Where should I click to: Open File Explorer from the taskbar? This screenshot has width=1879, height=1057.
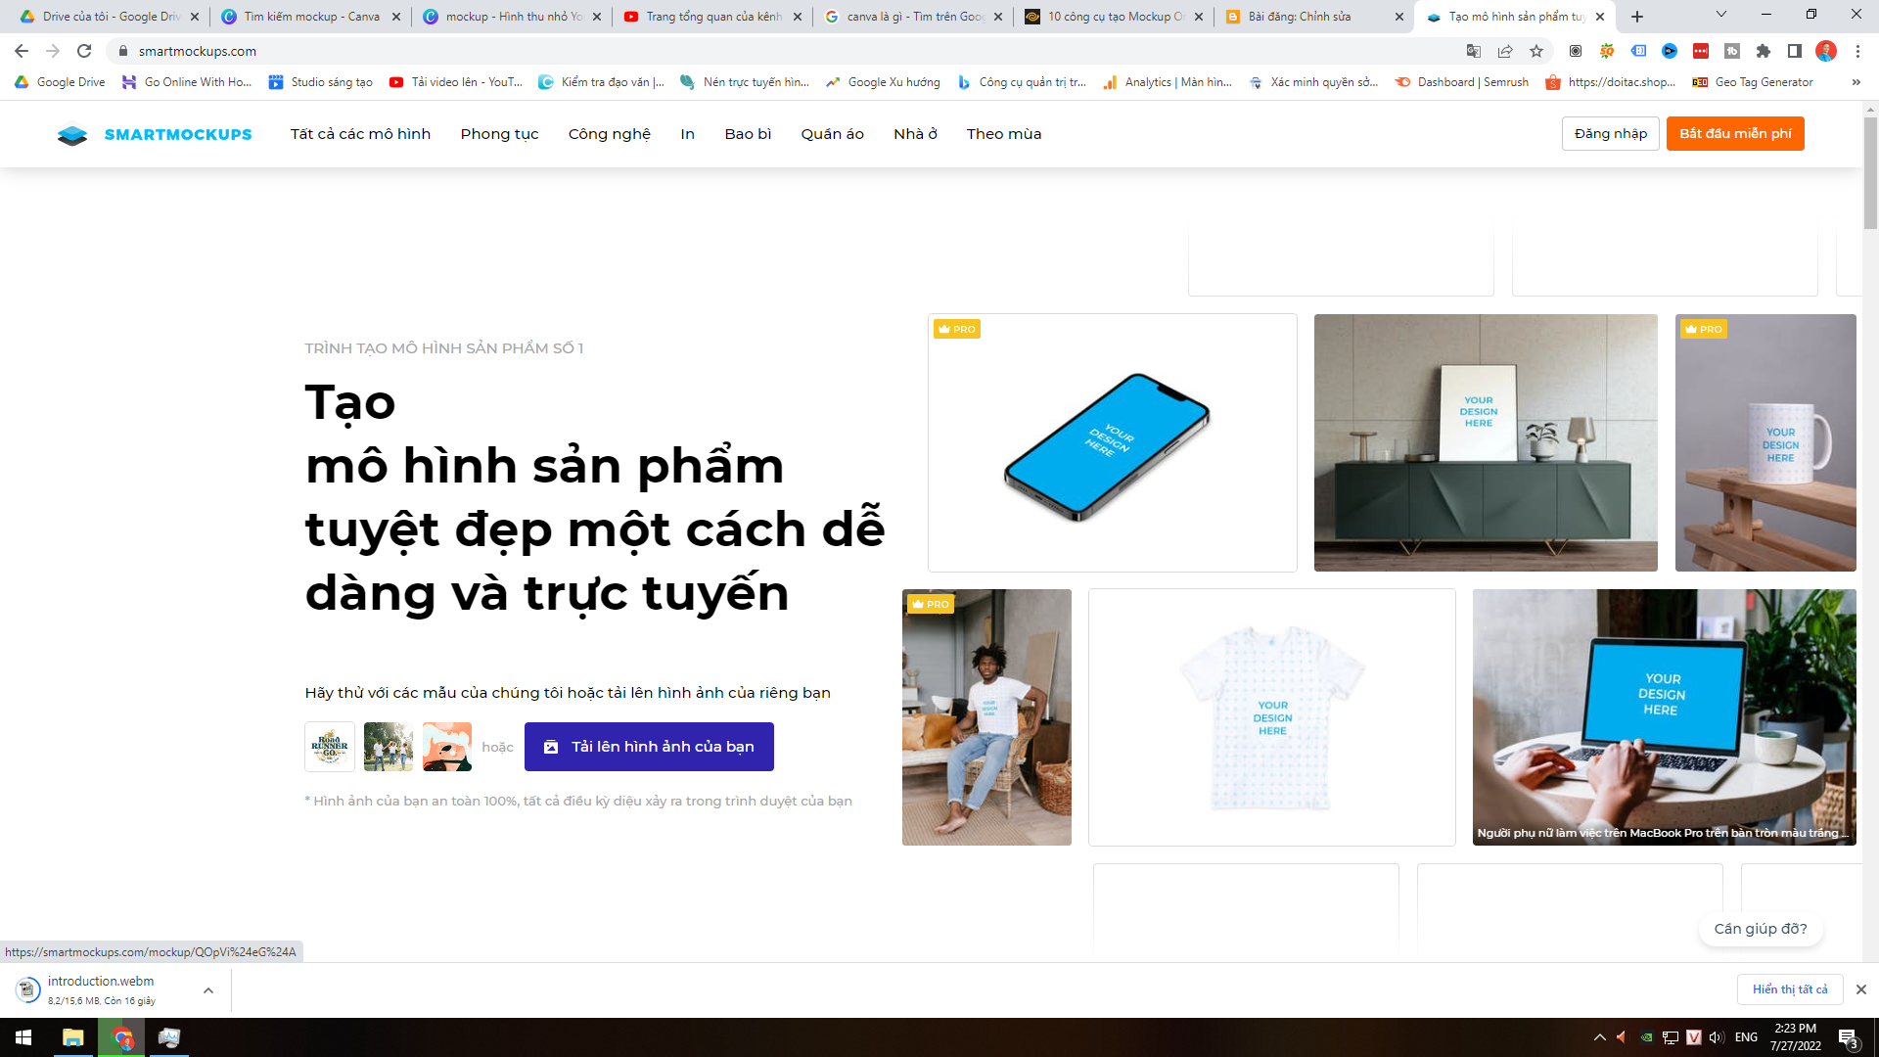72,1037
